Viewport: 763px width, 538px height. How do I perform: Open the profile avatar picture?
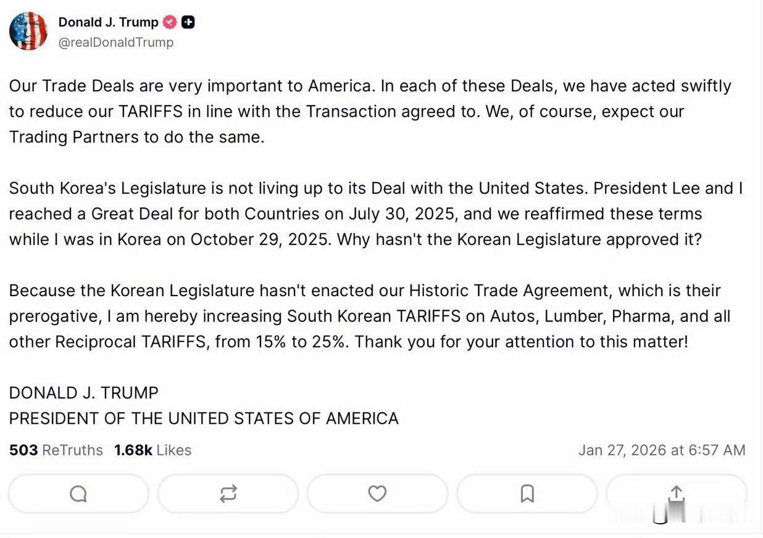point(28,30)
